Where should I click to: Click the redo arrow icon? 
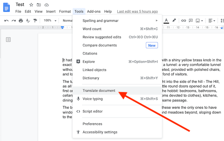click(14, 21)
